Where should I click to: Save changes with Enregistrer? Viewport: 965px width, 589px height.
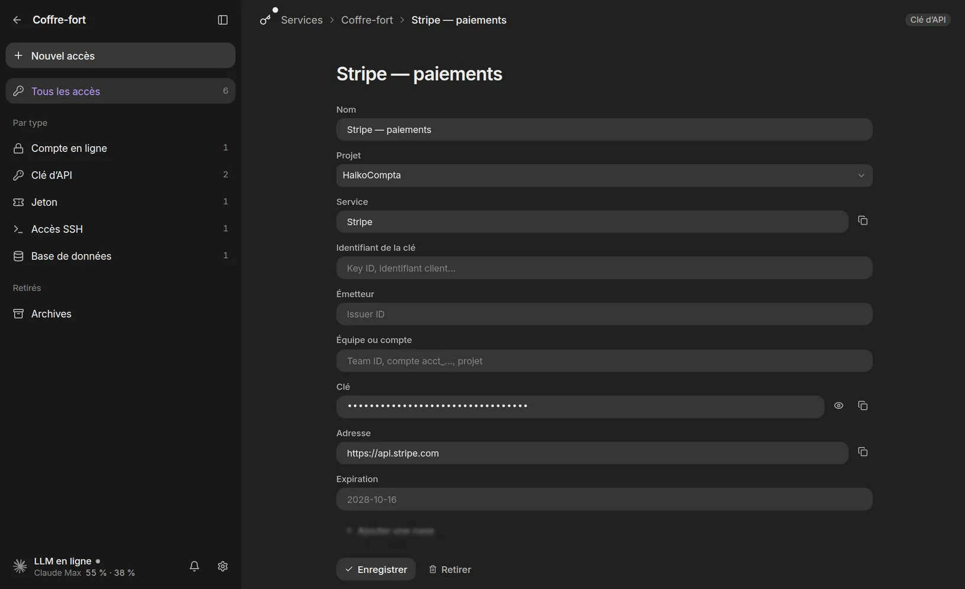click(376, 569)
